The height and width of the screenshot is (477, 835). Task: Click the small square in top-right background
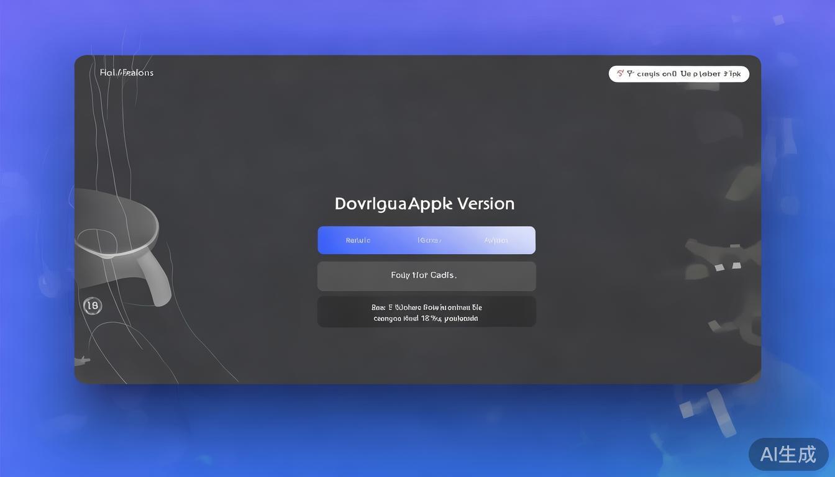coord(778,19)
